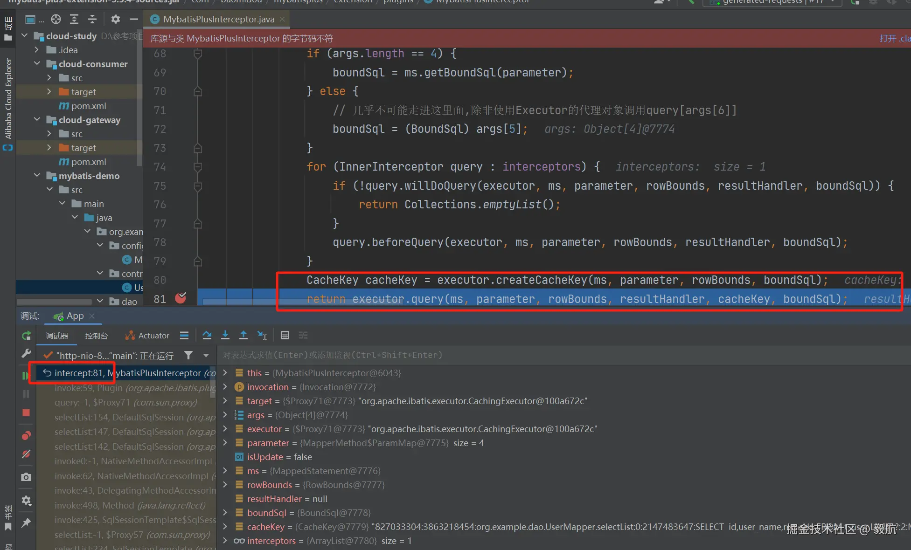Collapse the cloud-study project root
This screenshot has height=550, width=911.
(x=25, y=36)
